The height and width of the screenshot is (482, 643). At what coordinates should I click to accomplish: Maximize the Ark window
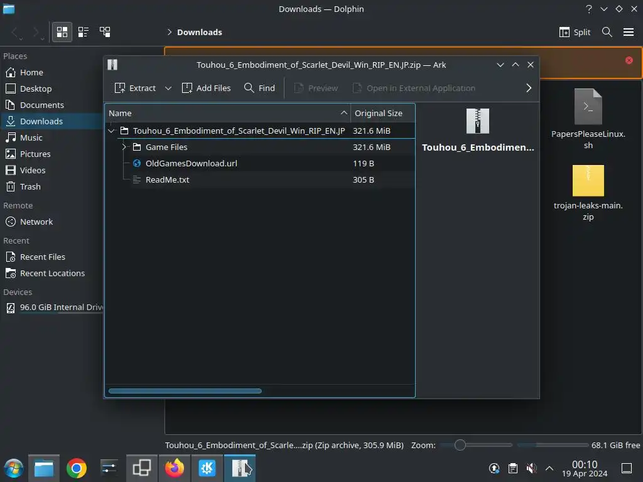pos(516,65)
